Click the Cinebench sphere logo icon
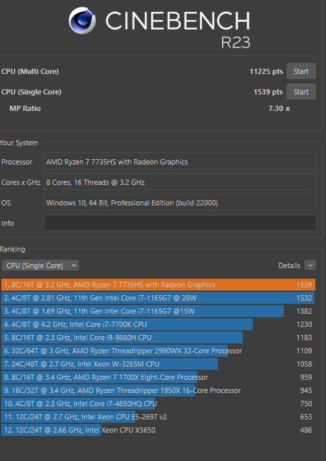This screenshot has height=461, width=326. tap(82, 20)
